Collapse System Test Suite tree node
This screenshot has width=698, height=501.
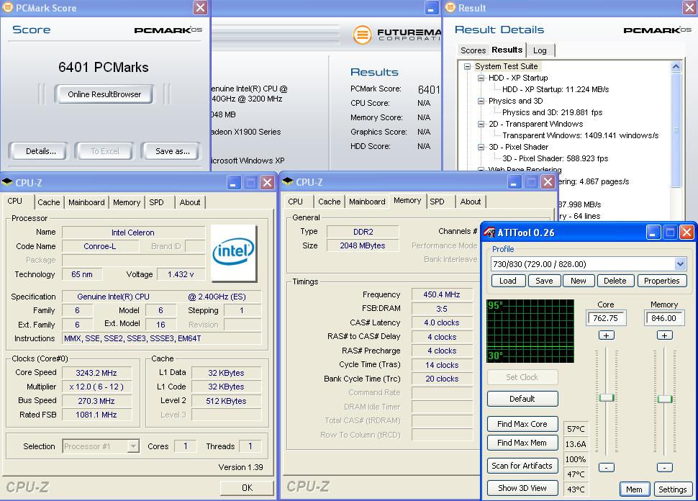point(467,66)
